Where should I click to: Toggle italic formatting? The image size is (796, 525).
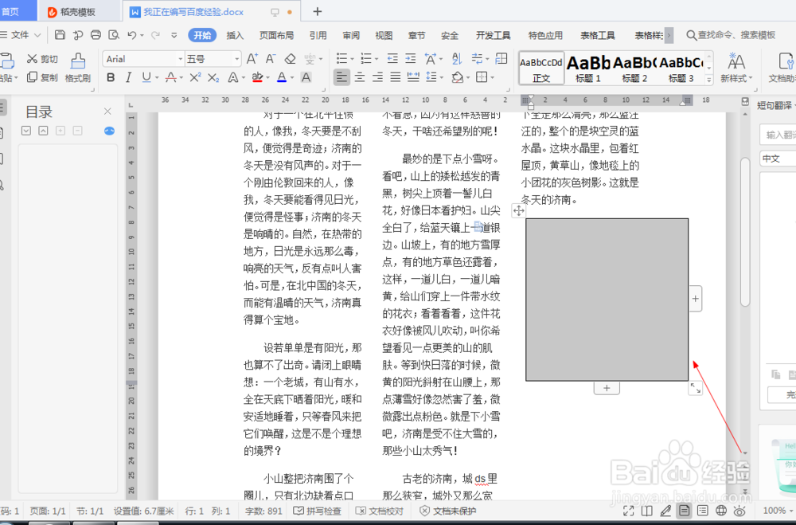pyautogui.click(x=129, y=76)
